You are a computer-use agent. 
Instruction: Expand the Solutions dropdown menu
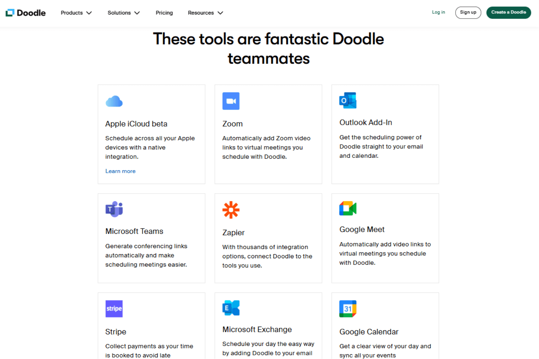click(123, 13)
